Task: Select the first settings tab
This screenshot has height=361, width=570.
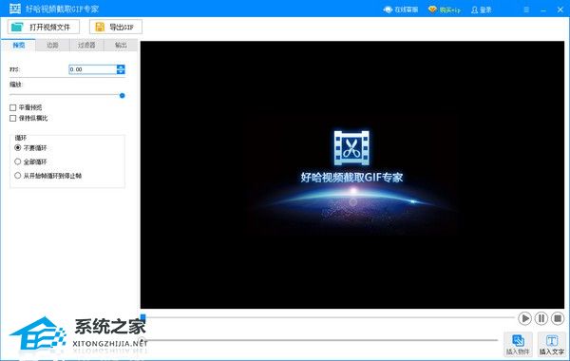Action: (x=19, y=45)
